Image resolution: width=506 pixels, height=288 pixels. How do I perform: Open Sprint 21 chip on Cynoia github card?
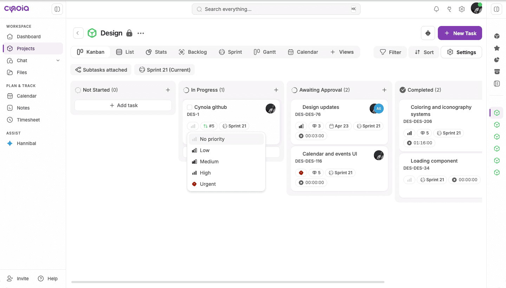coord(234,126)
